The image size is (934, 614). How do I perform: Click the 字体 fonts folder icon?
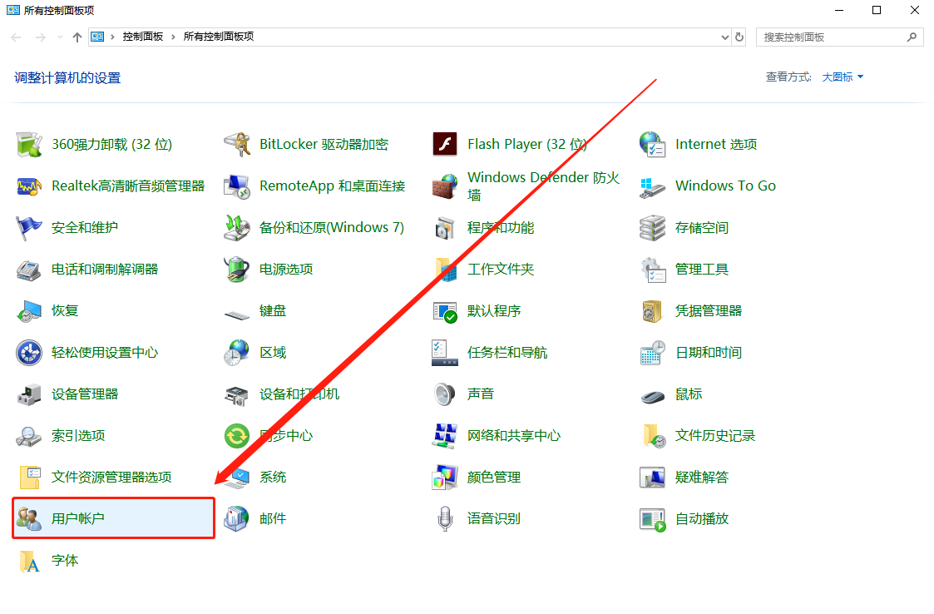[x=30, y=561]
